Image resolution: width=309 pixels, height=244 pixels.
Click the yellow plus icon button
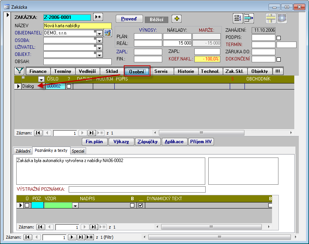click(177, 19)
